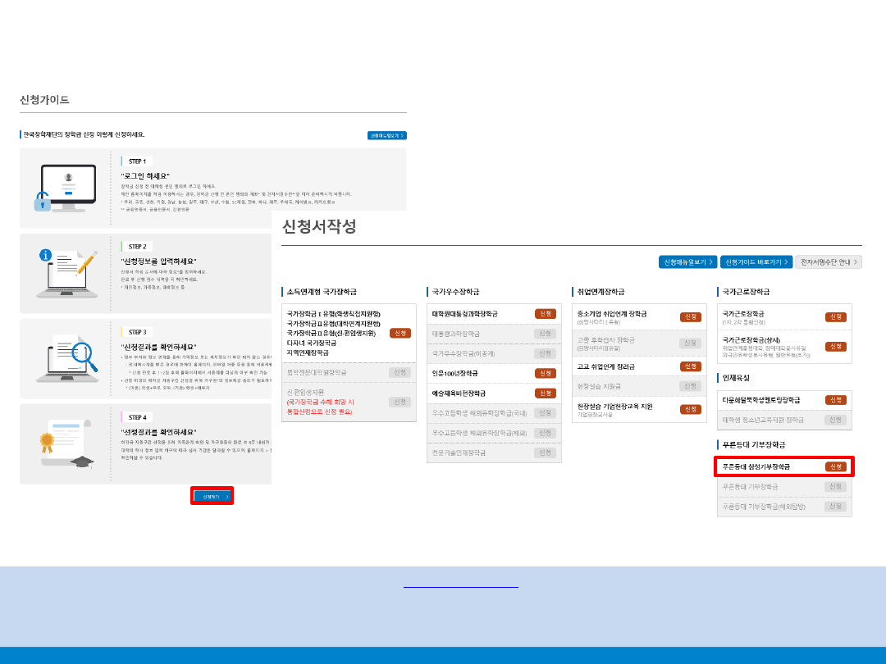Apply for 푸른등대 삼성기부장학금 with 신청 button
This screenshot has height=664, width=886.
coord(835,466)
